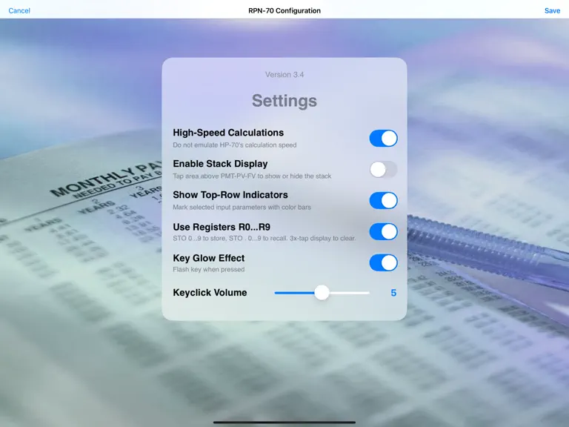This screenshot has height=427, width=569.
Task: Click the Enable Stack Display label
Action: [220, 164]
